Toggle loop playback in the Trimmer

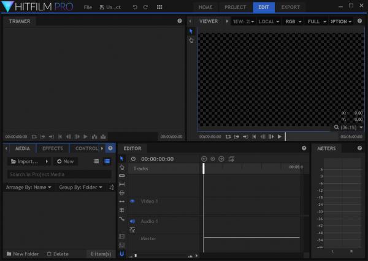pos(34,137)
